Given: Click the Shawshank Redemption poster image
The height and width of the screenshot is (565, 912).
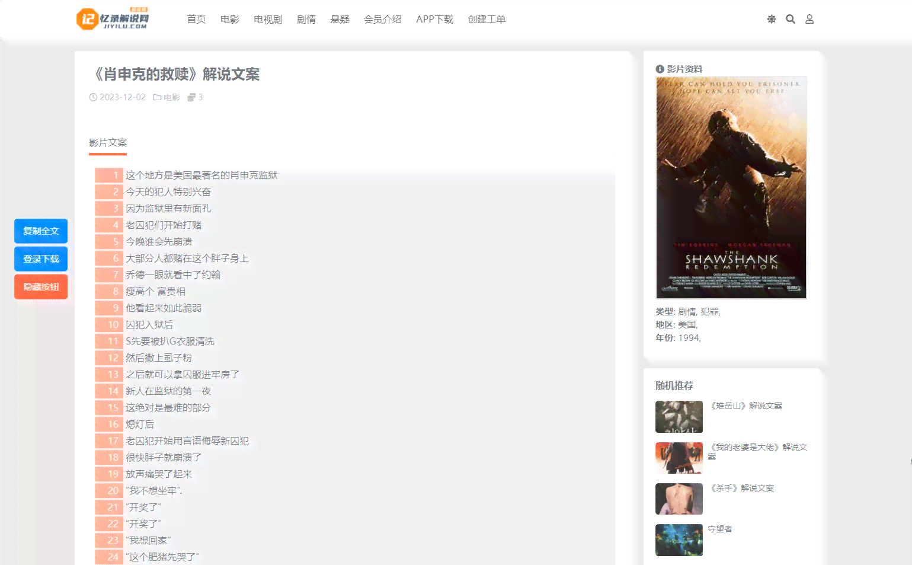Looking at the screenshot, I should pyautogui.click(x=731, y=187).
